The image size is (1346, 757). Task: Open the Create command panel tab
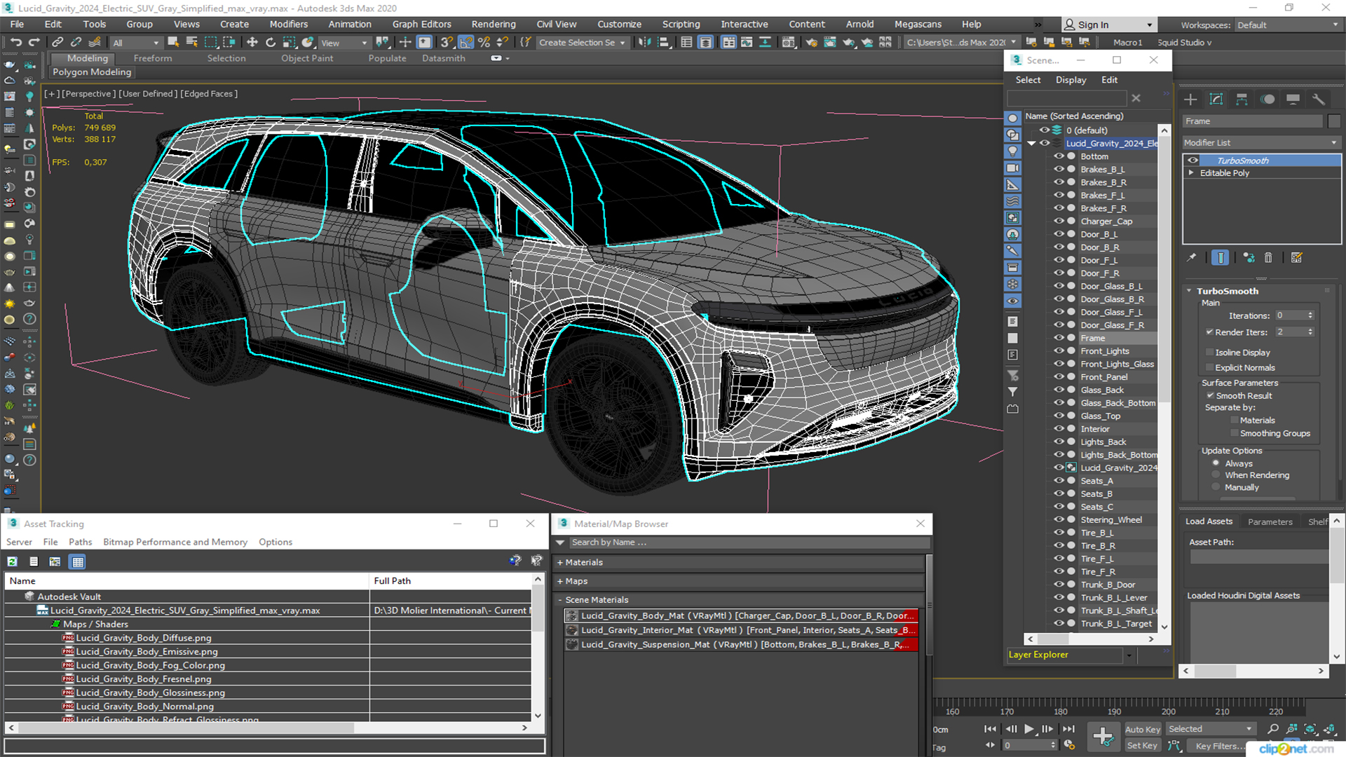tap(1190, 100)
